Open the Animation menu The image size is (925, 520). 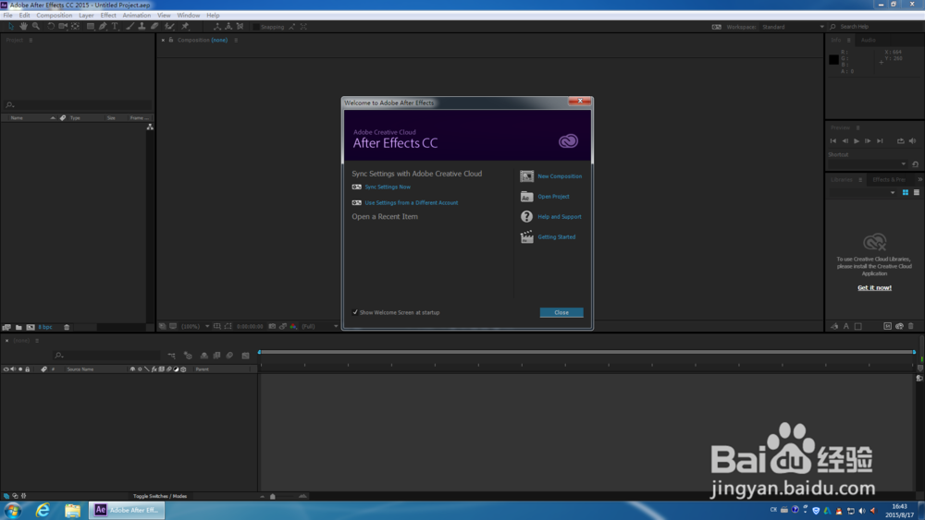point(136,16)
